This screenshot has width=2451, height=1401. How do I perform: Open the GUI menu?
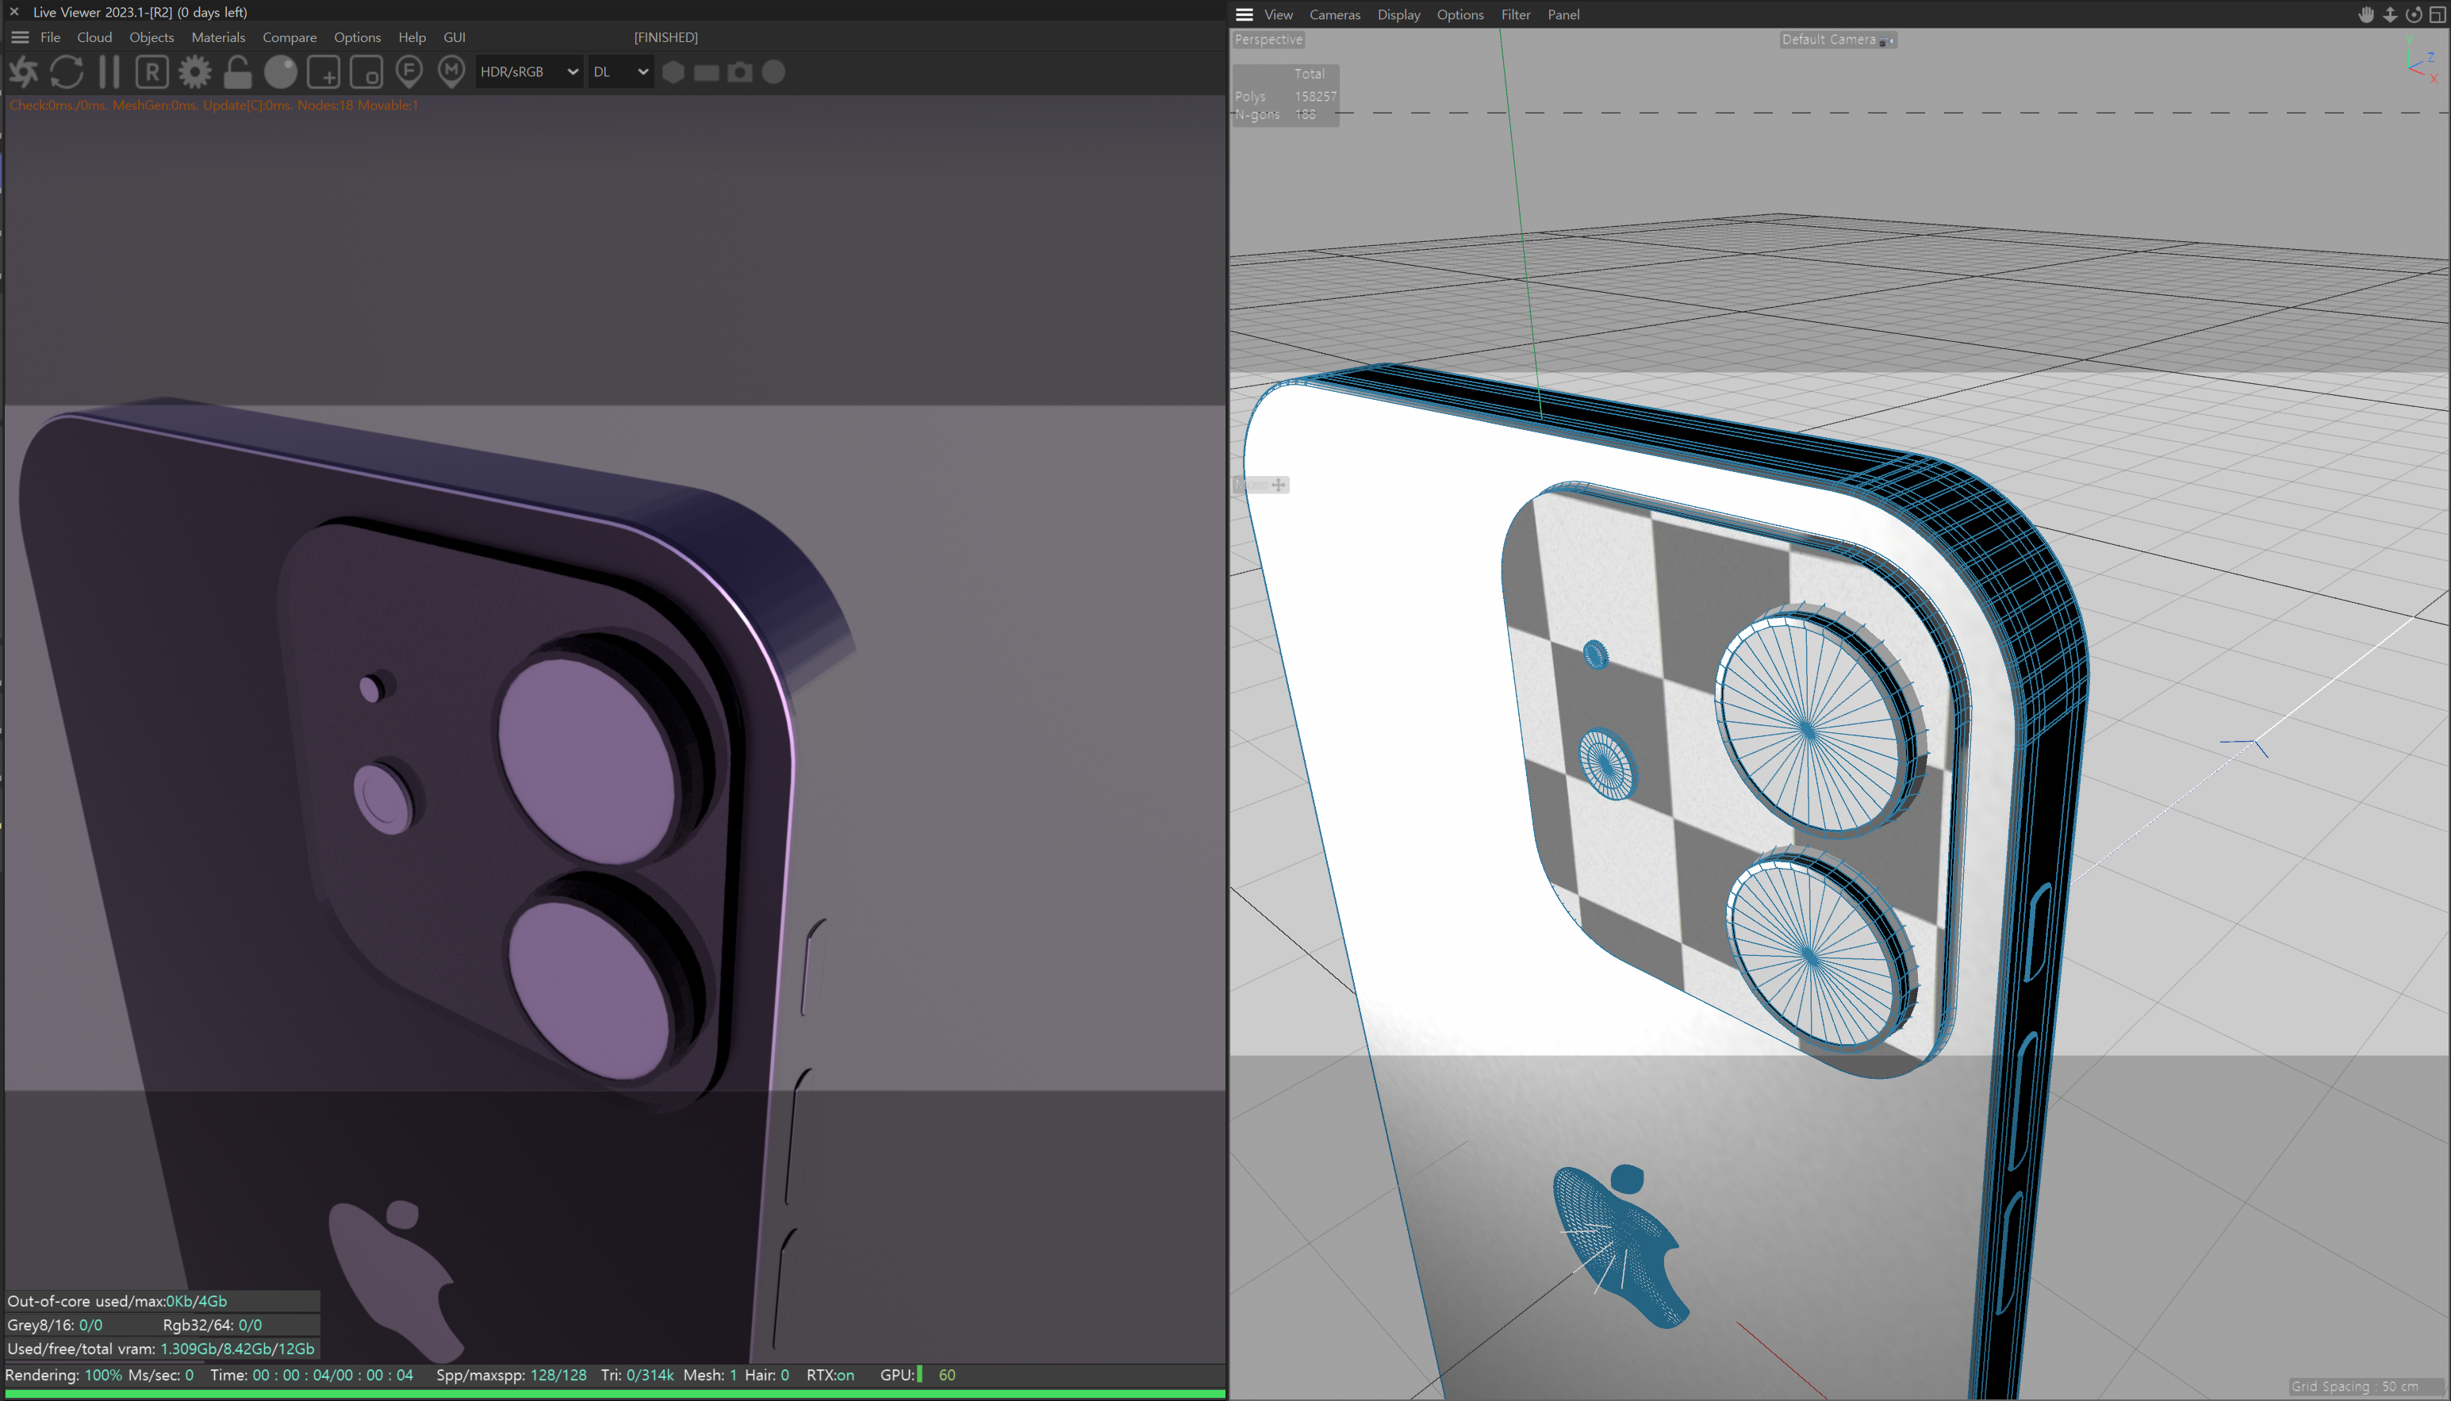pyautogui.click(x=454, y=37)
